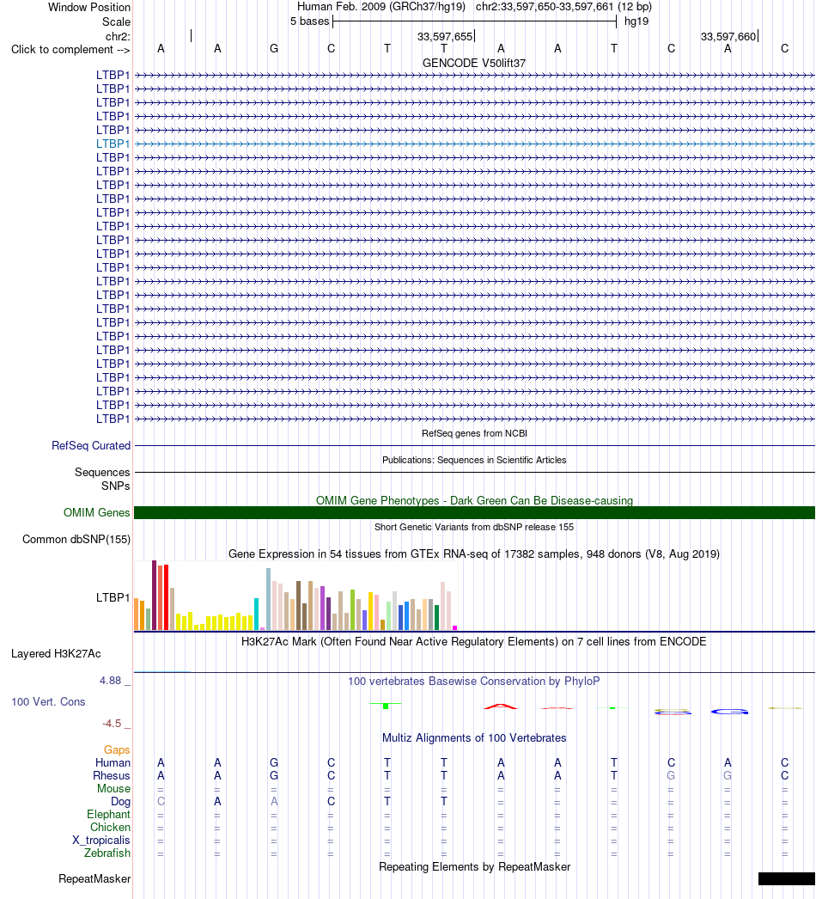Image resolution: width=816 pixels, height=899 pixels.
Task: Click the gray A base in the Dog row
Action: point(274,802)
